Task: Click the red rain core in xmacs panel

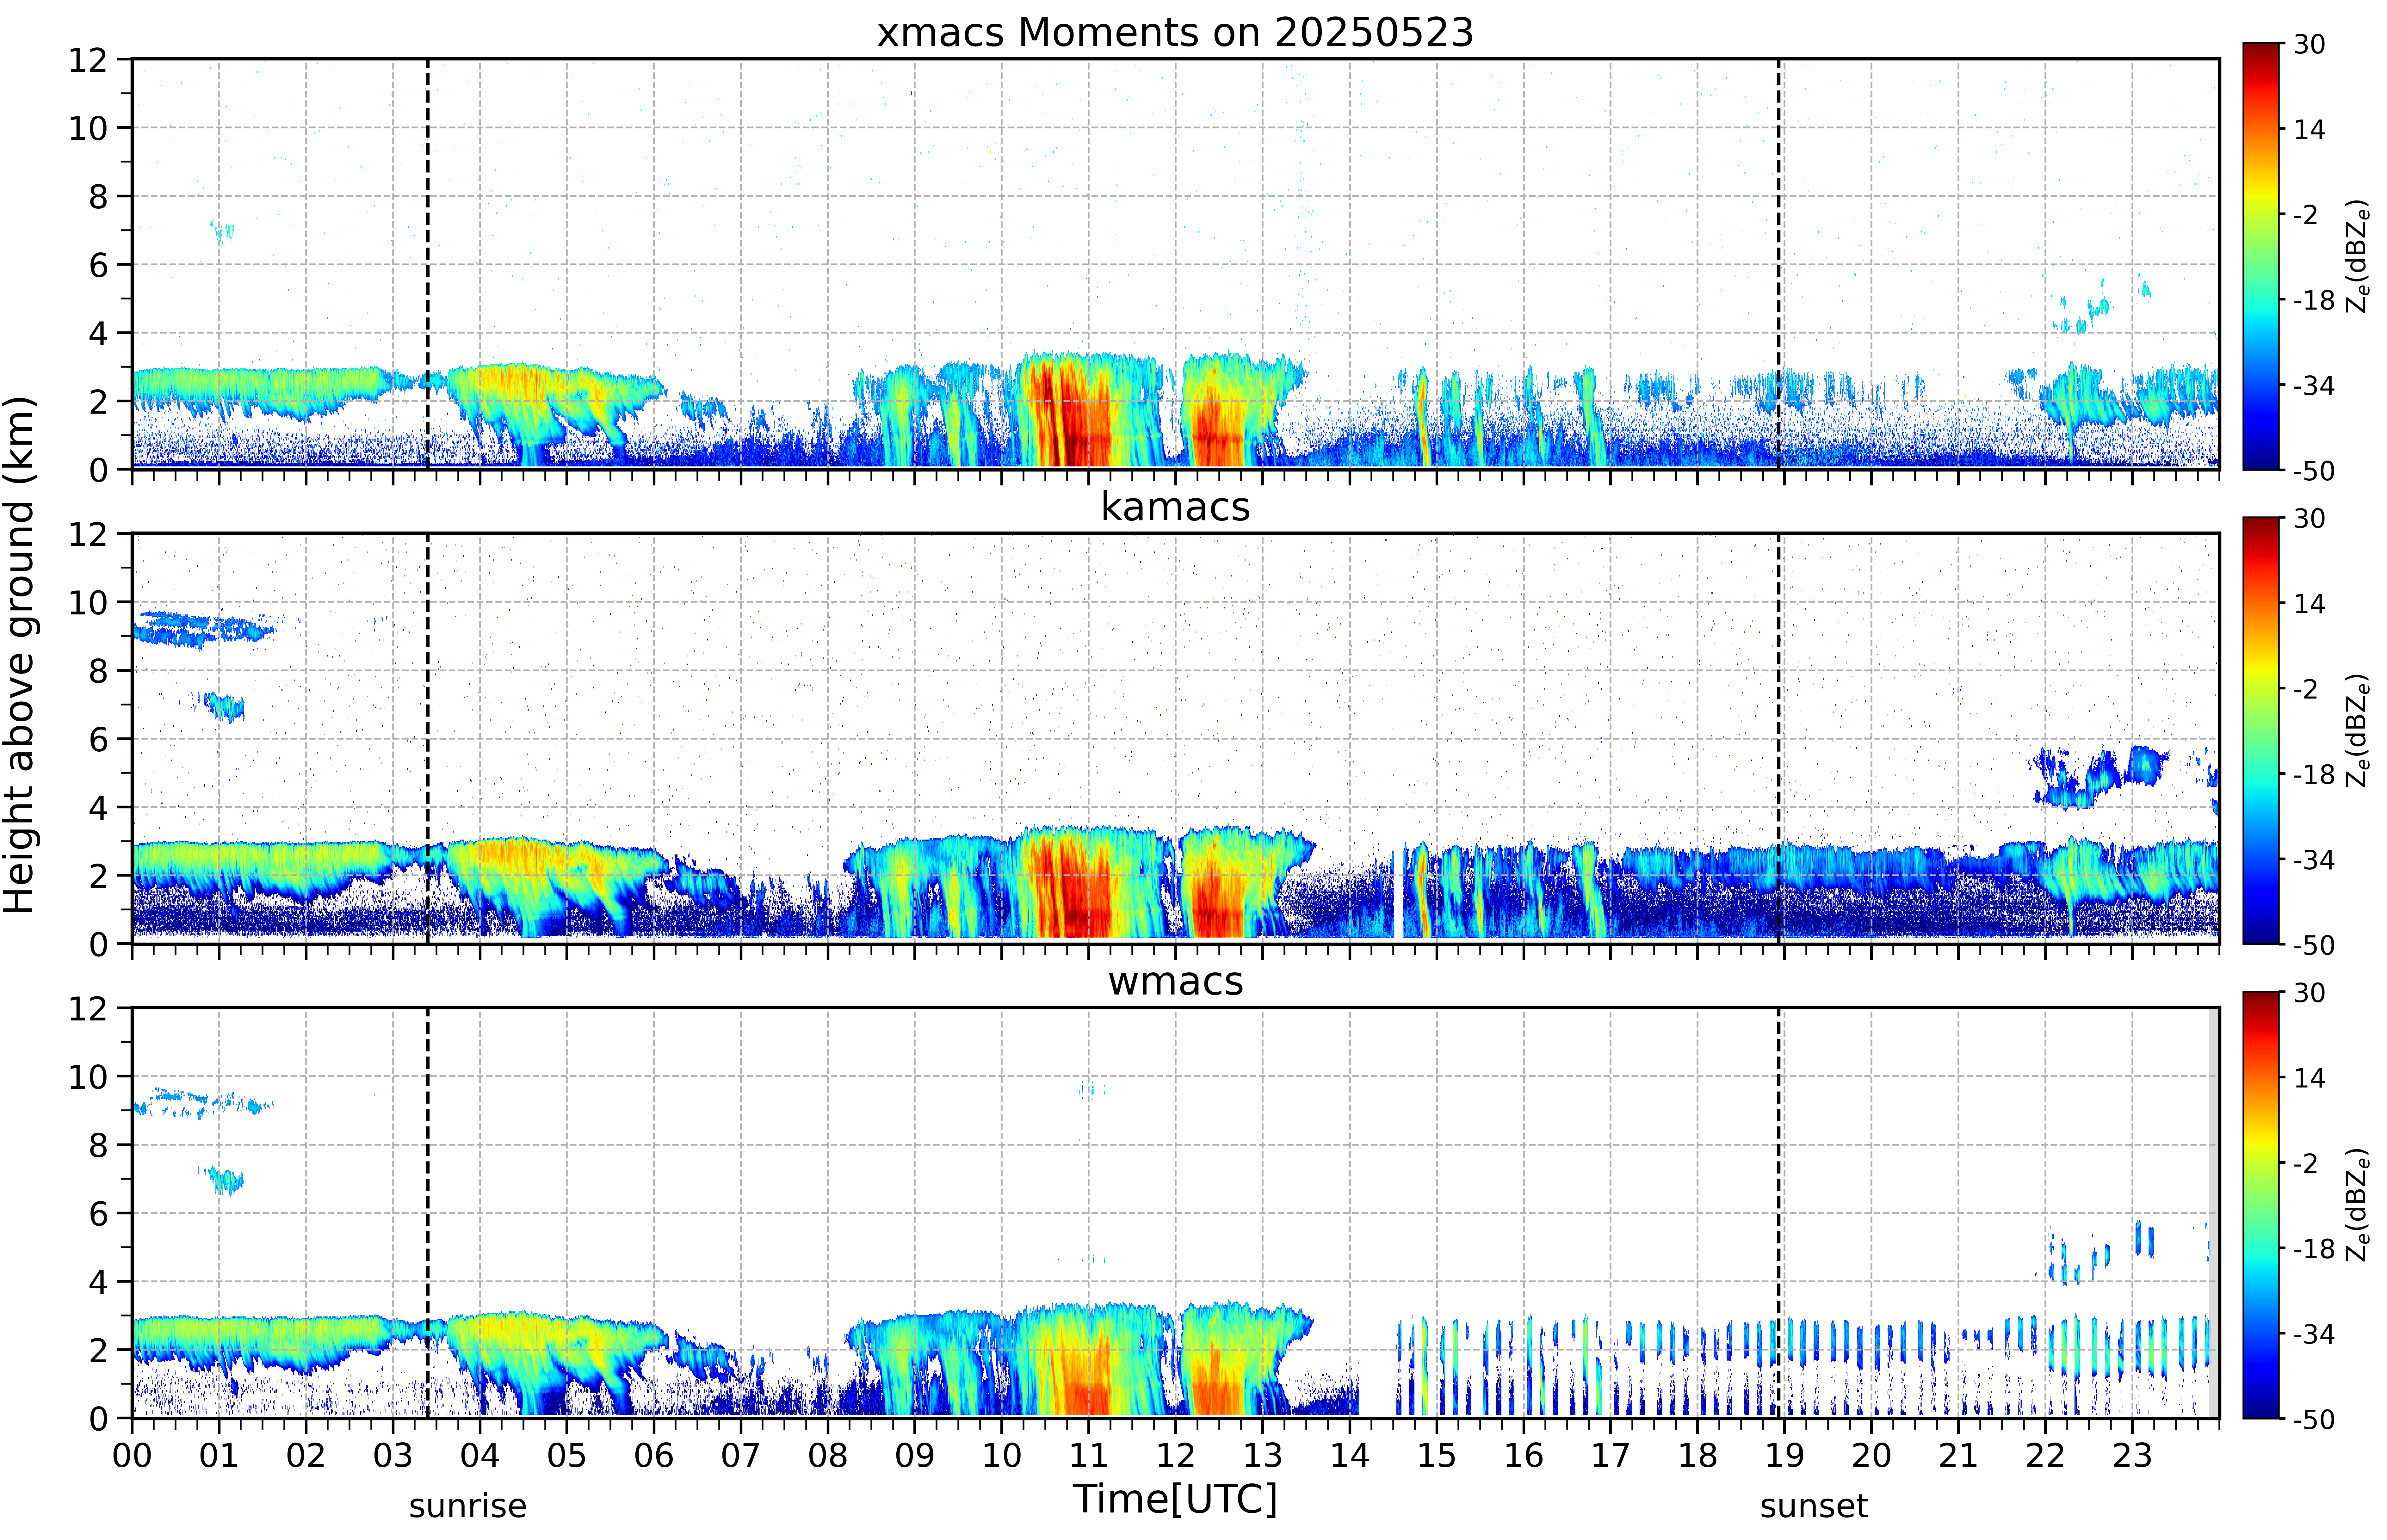Action: pyautogui.click(x=1065, y=415)
